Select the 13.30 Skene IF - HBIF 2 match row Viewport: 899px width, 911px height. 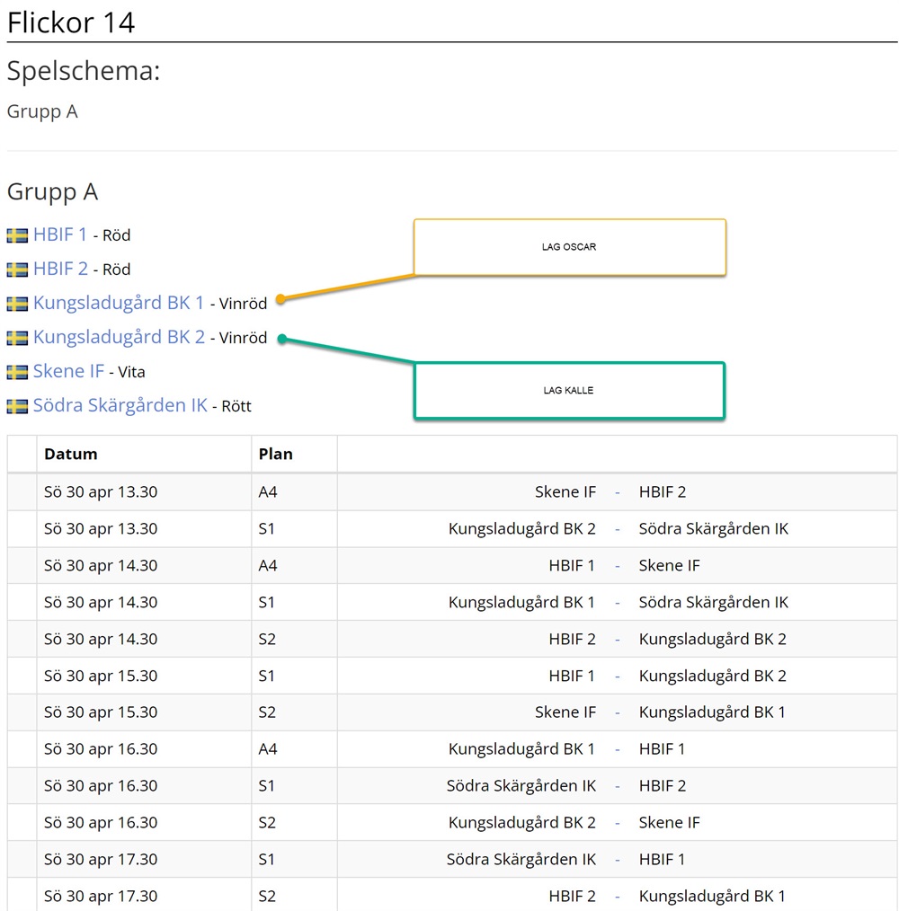(x=452, y=492)
